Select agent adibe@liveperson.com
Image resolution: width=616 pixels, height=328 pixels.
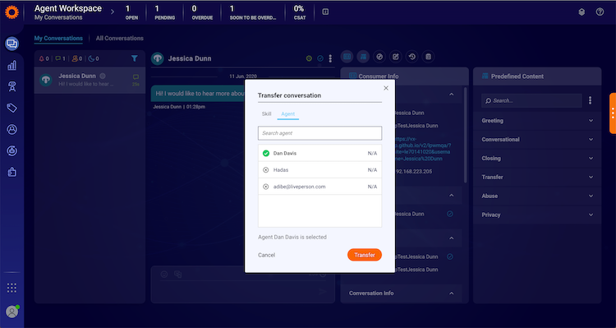point(319,187)
